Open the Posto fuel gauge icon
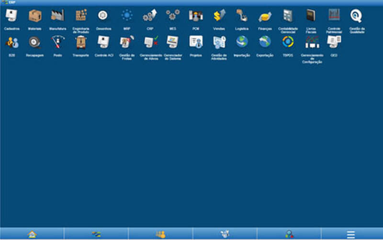This screenshot has width=383, height=240. pos(57,42)
